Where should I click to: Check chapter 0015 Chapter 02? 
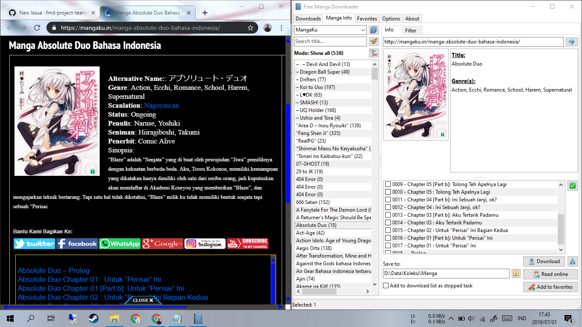[x=388, y=230]
